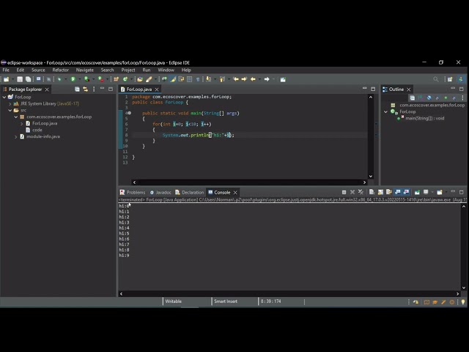
Task: Click Terminate square icon in Console
Action: point(344,192)
